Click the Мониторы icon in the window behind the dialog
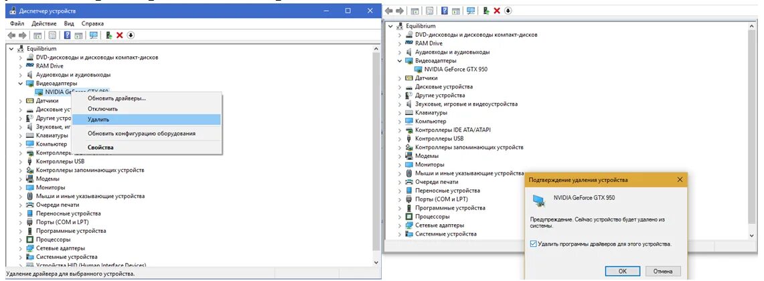 [x=410, y=165]
